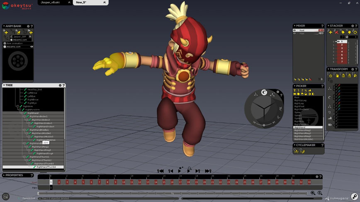The width and height of the screenshot is (360, 202).
Task: Collapse RightHandMiddle1 node in tree
Action: click(24, 130)
